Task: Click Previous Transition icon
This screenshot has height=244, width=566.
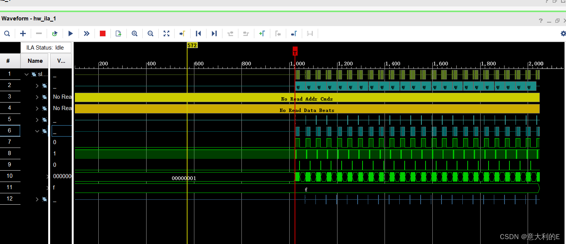Action: 230,34
